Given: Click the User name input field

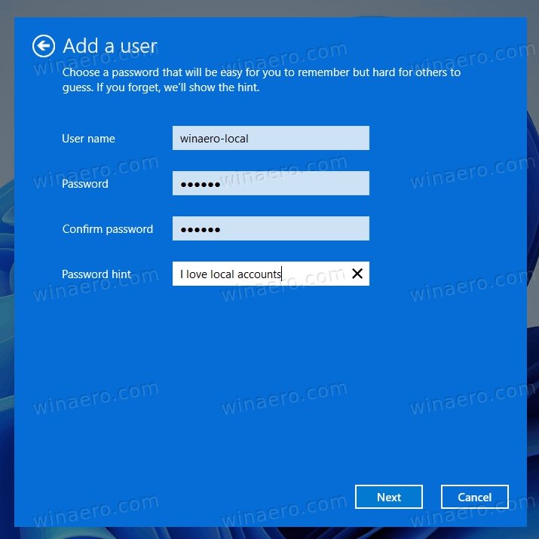Looking at the screenshot, I should [x=271, y=138].
